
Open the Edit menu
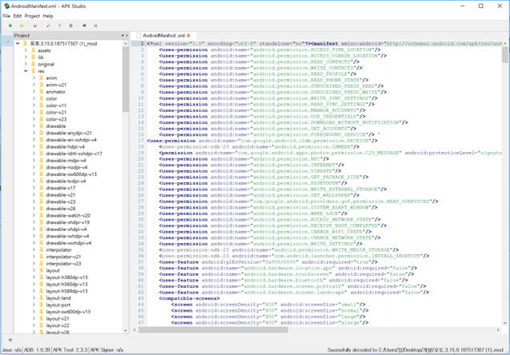(18, 16)
